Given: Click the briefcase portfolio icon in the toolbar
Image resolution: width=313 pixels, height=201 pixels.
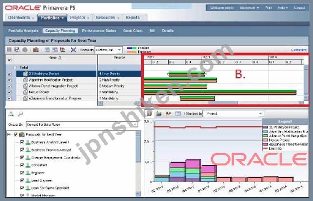Looking at the screenshot, I should (36, 50).
